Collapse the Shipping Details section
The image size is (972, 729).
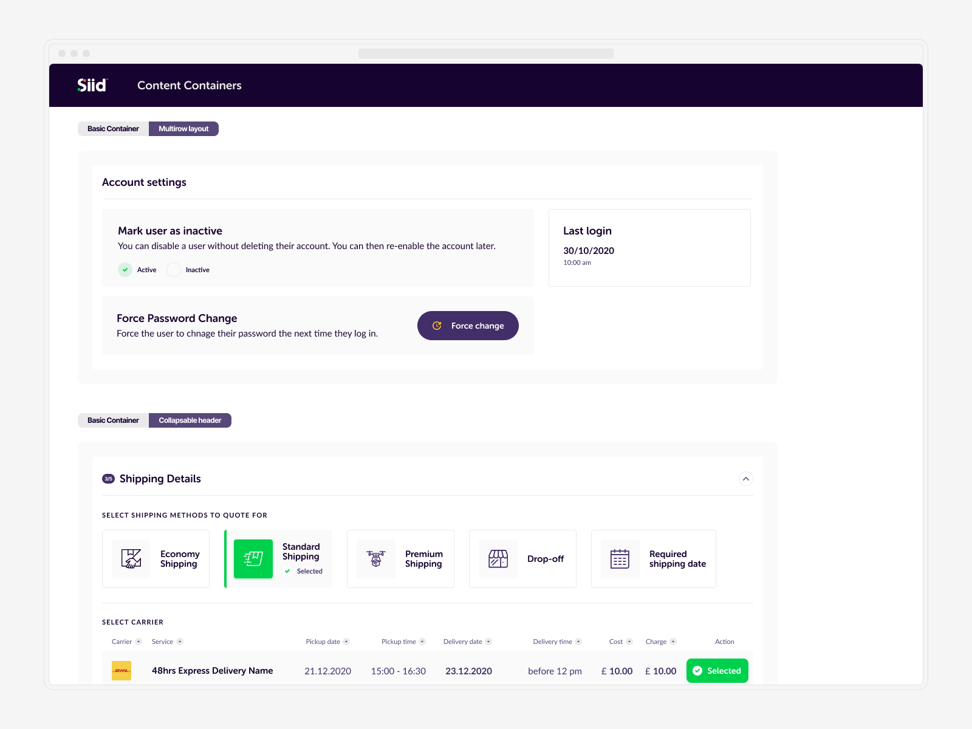[x=746, y=479]
